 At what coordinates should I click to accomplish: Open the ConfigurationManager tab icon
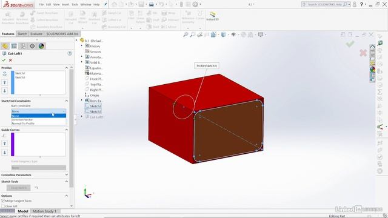click(23, 46)
